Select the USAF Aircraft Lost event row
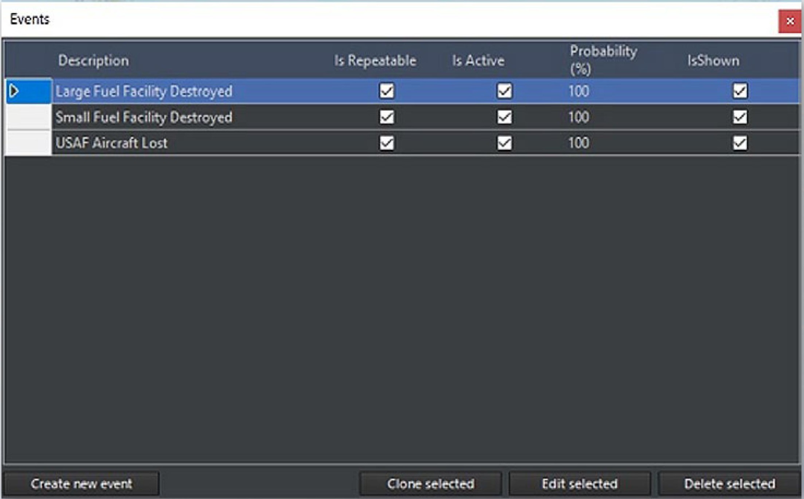This screenshot has width=804, height=499. click(x=111, y=143)
